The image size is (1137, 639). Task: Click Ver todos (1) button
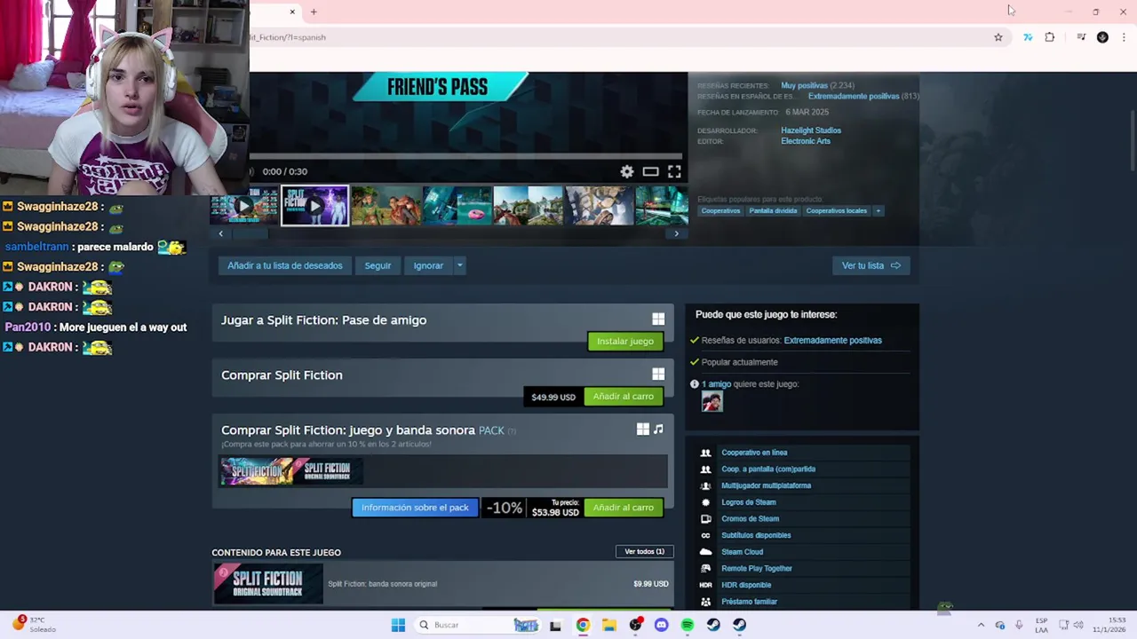[x=644, y=552]
